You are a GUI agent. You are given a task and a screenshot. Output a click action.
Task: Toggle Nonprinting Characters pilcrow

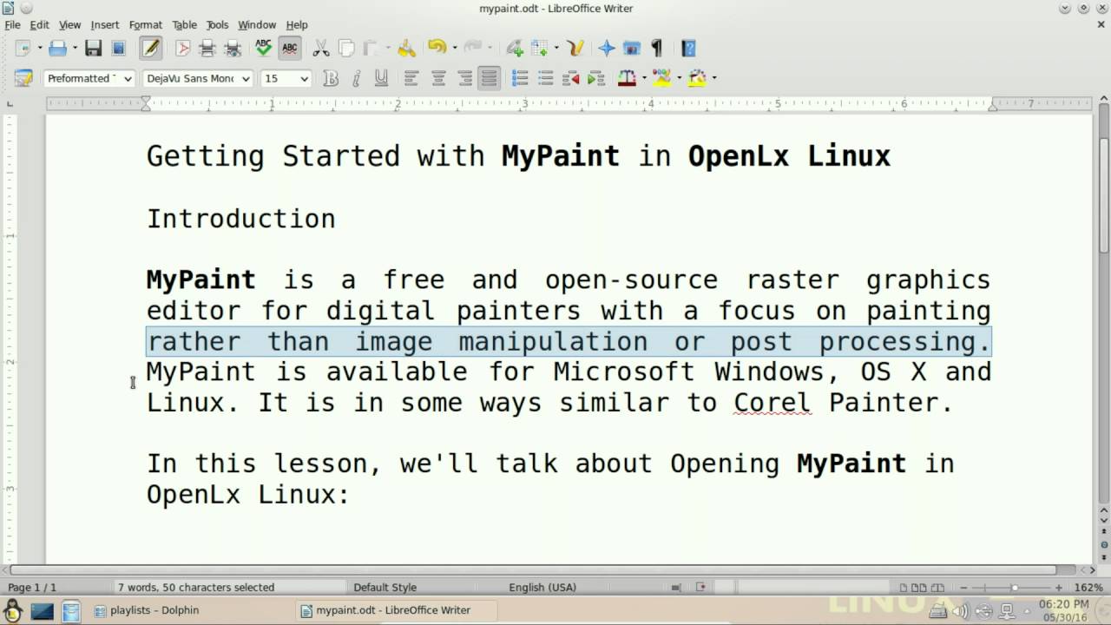click(657, 49)
